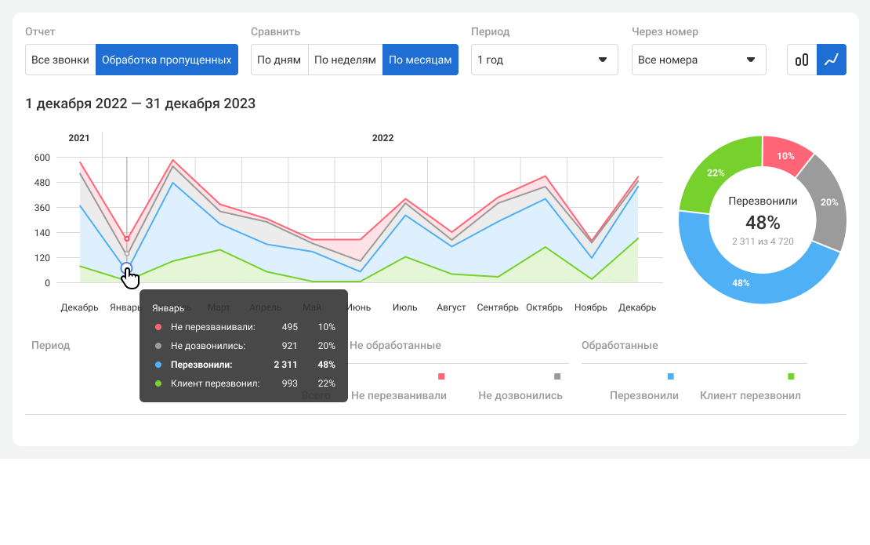
Task: Switch to bar chart view icon
Action: click(802, 60)
